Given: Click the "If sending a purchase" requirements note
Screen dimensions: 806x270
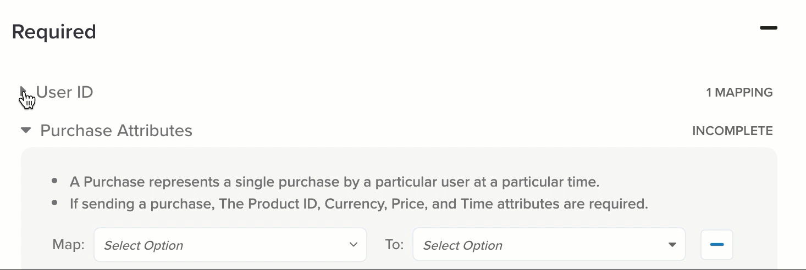Looking at the screenshot, I should (x=358, y=204).
